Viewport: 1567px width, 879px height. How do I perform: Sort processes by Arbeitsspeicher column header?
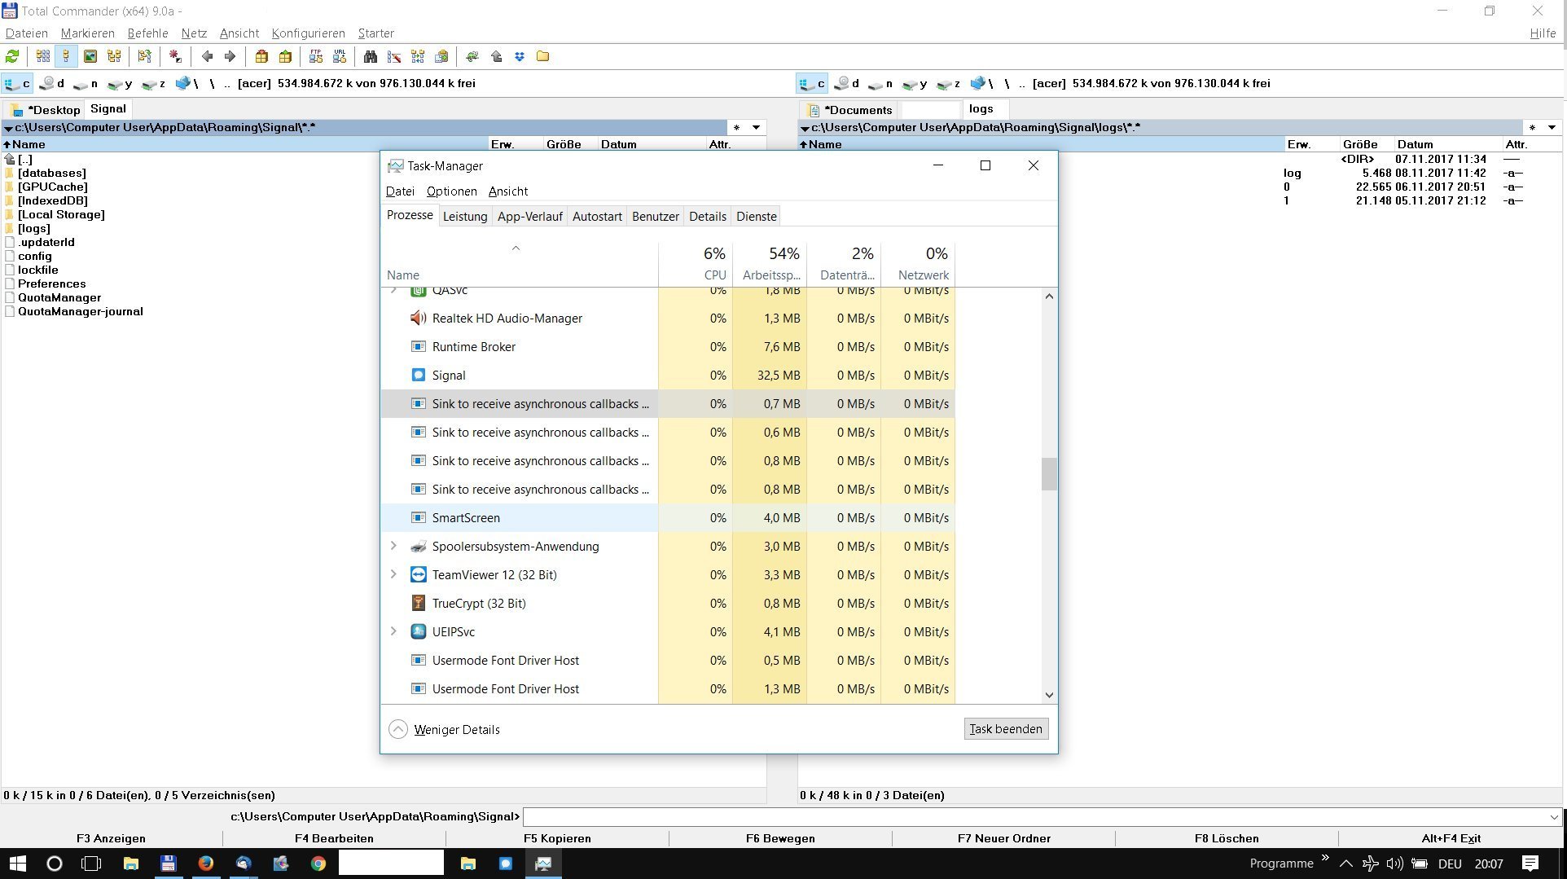[770, 263]
